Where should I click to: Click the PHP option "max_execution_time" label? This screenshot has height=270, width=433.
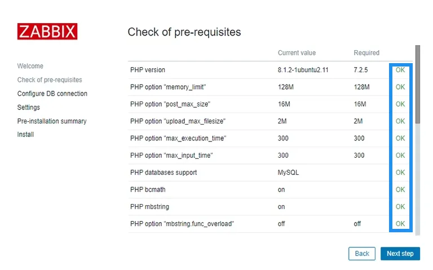tap(178, 138)
